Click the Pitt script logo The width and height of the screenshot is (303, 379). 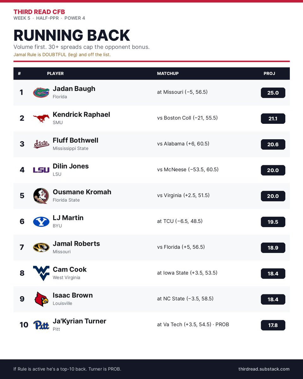(x=41, y=325)
